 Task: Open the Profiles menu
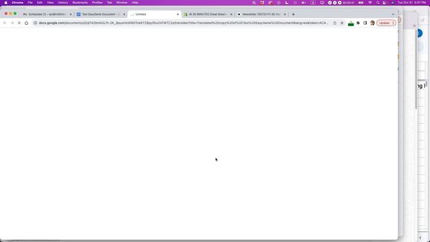pos(97,3)
